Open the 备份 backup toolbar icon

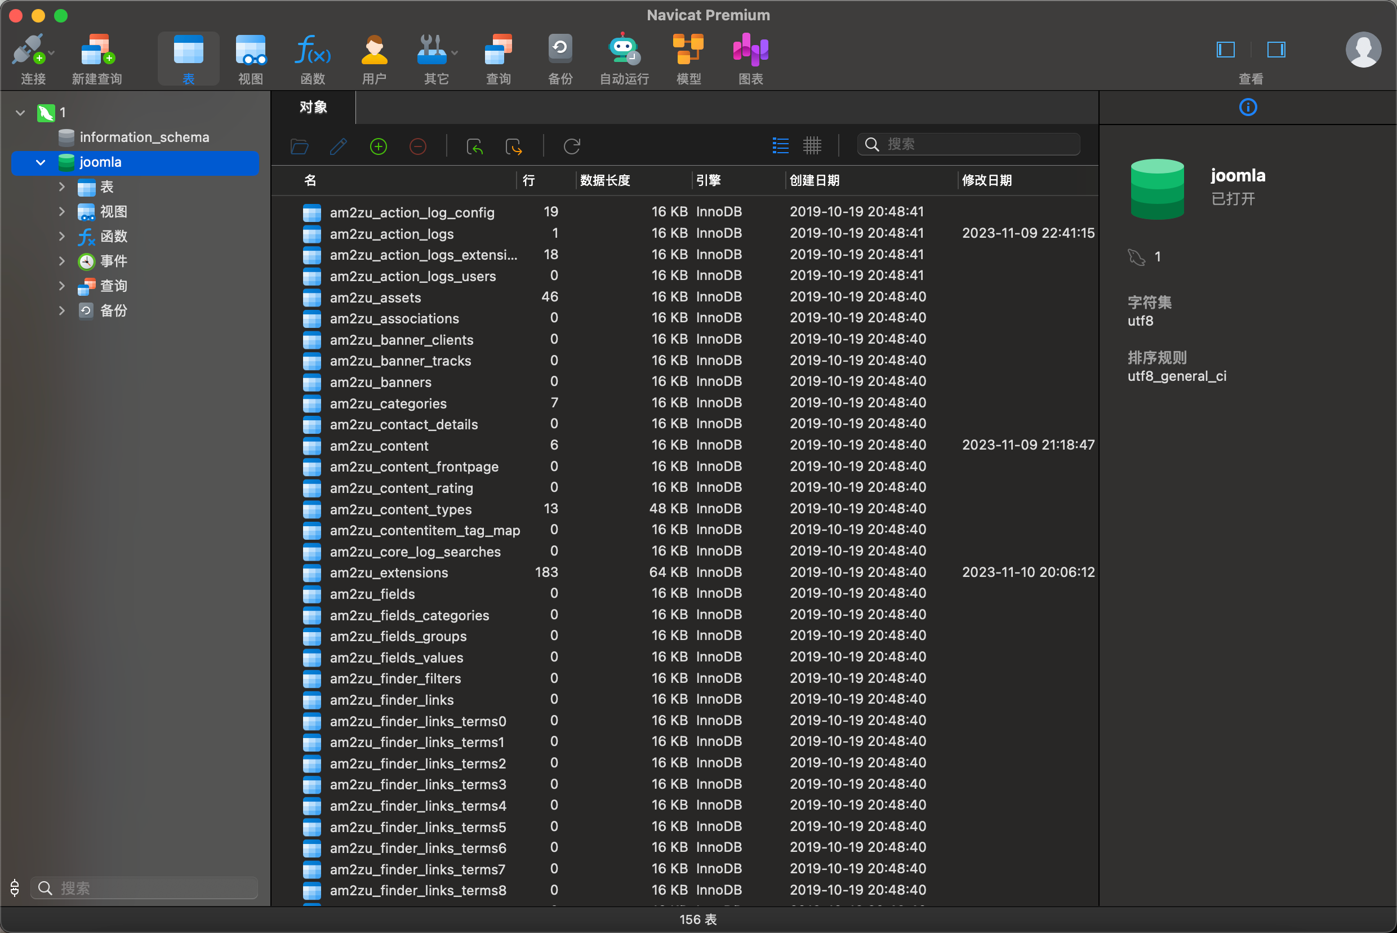(x=560, y=50)
